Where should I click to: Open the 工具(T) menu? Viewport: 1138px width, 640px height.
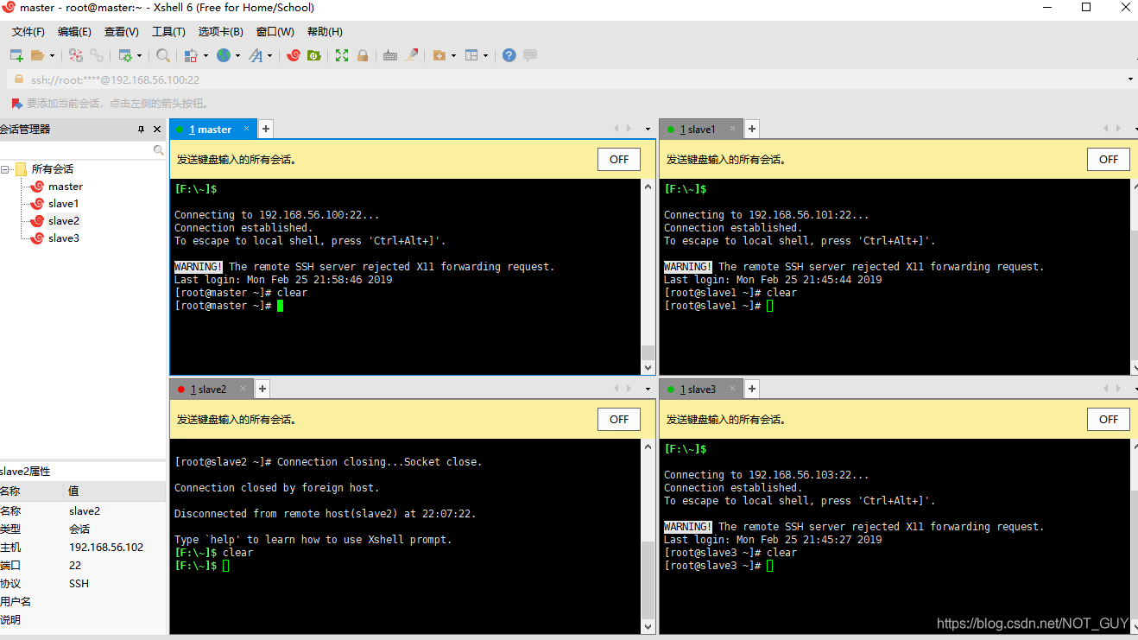[x=168, y=32]
